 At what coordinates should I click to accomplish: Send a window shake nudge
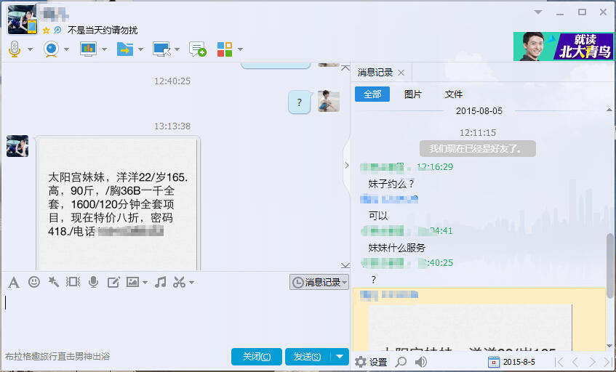pyautogui.click(x=73, y=282)
